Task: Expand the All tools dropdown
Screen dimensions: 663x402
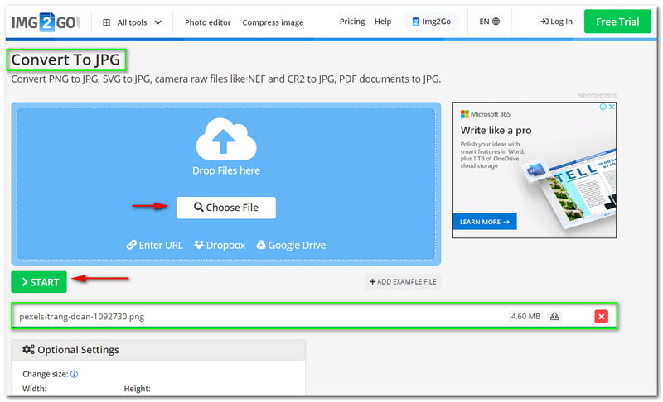Action: tap(132, 22)
